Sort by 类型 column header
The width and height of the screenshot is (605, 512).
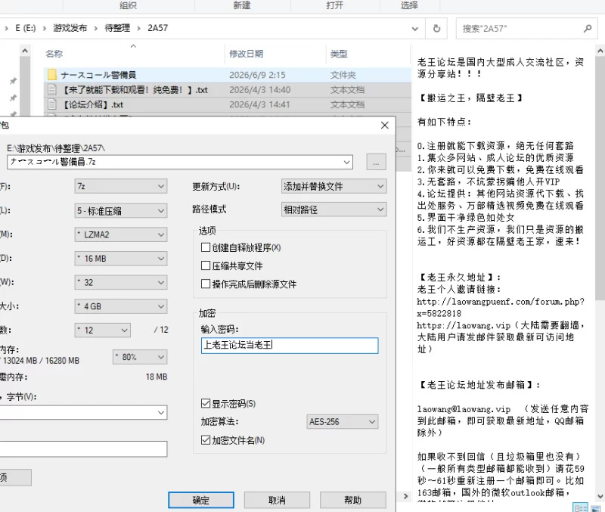(339, 54)
